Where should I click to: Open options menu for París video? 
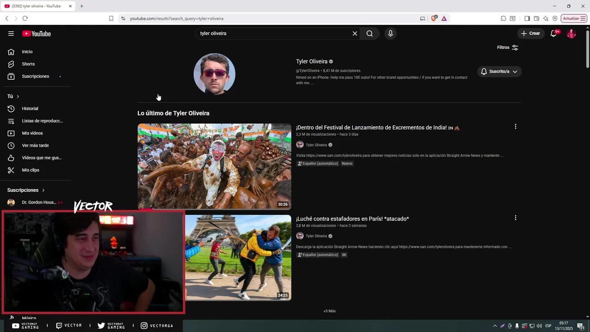point(515,218)
